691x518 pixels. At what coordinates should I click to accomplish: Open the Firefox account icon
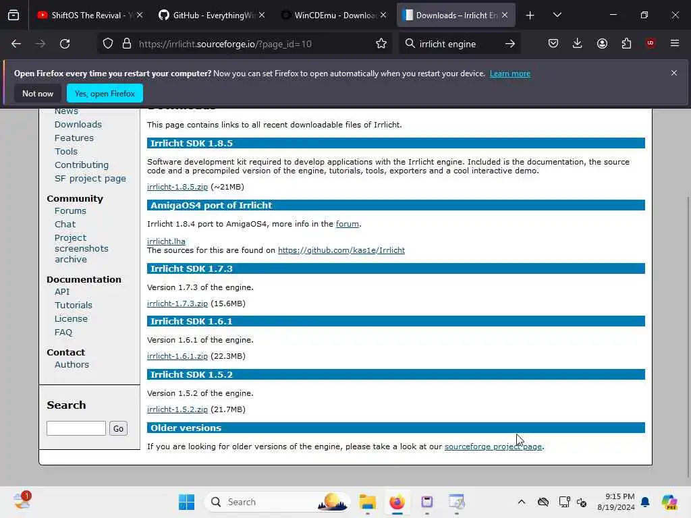click(602, 44)
